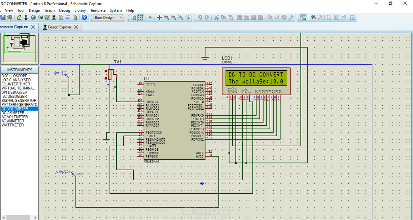The height and width of the screenshot is (220, 413).
Task: Click the Zoom In magnifier icon
Action: click(166, 17)
